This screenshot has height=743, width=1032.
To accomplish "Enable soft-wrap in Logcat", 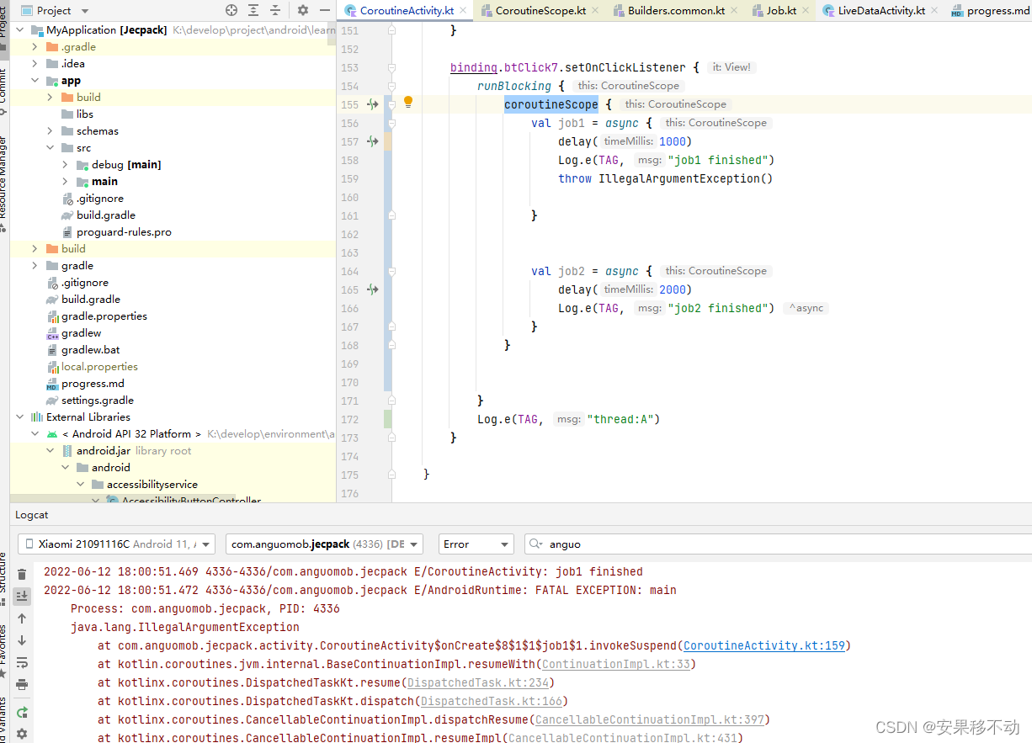I will point(22,662).
